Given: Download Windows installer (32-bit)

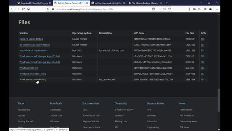Looking at the screenshot, I should [33, 74].
